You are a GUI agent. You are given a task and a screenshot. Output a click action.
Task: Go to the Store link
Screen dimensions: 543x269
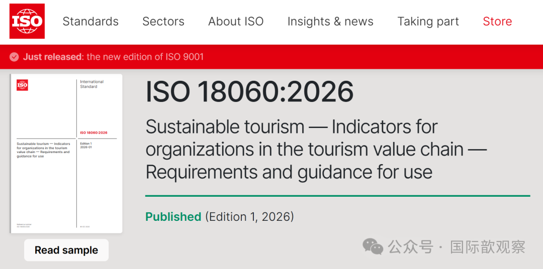tap(497, 22)
